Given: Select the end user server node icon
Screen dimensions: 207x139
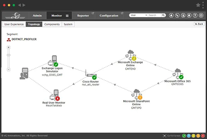Looking at the screenshot, I should [x=24, y=73].
